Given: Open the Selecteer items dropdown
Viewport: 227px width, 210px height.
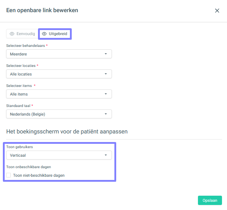Looking at the screenshot, I should click(59, 94).
